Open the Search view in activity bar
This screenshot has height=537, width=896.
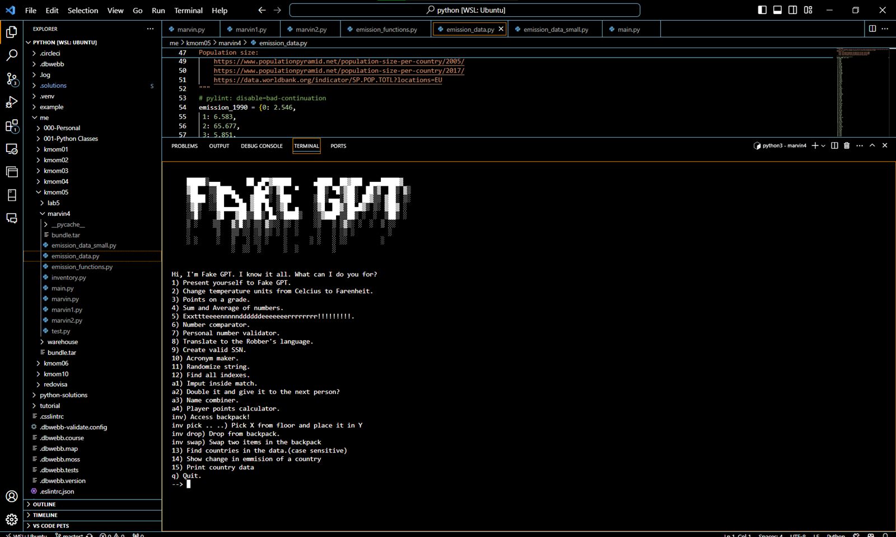click(x=11, y=55)
